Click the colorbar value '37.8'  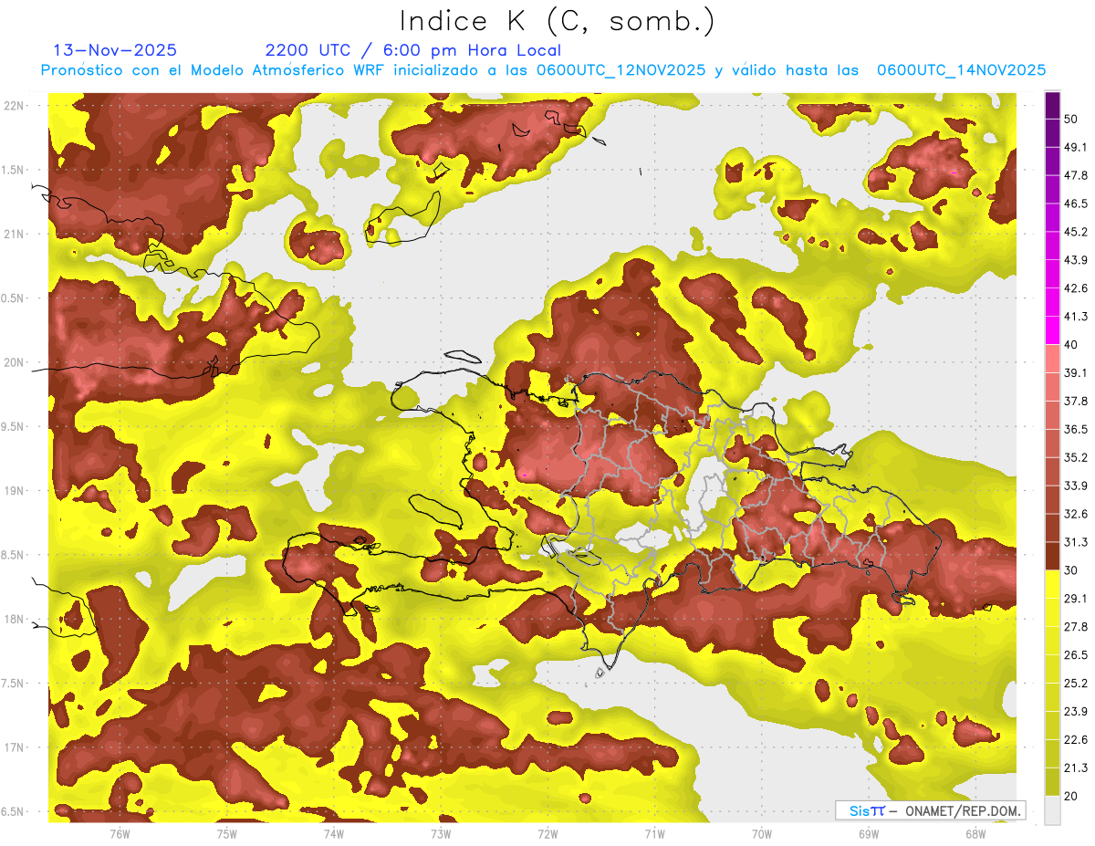click(1076, 401)
